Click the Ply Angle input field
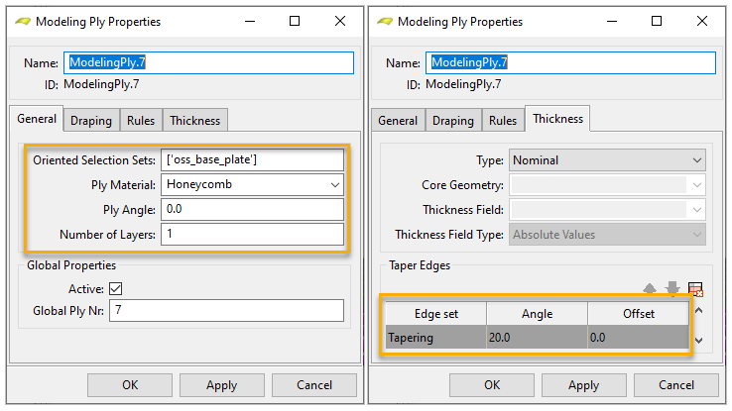Image resolution: width=732 pixels, height=411 pixels. [253, 209]
